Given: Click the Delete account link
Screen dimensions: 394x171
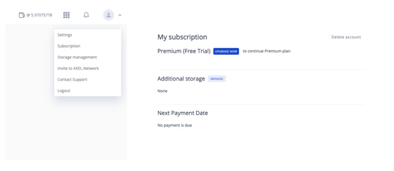Looking at the screenshot, I should pos(346,37).
